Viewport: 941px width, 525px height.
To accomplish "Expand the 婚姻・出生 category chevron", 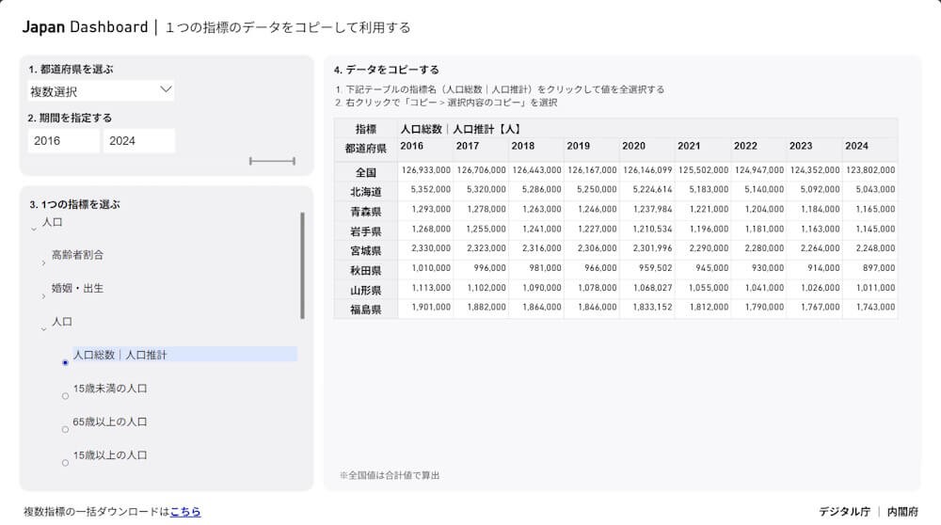I will tap(43, 295).
